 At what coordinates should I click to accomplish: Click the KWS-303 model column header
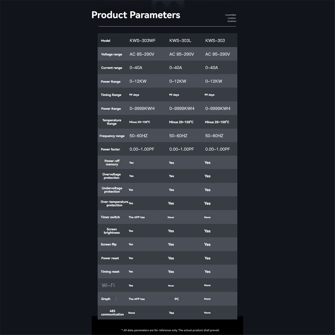(x=215, y=40)
